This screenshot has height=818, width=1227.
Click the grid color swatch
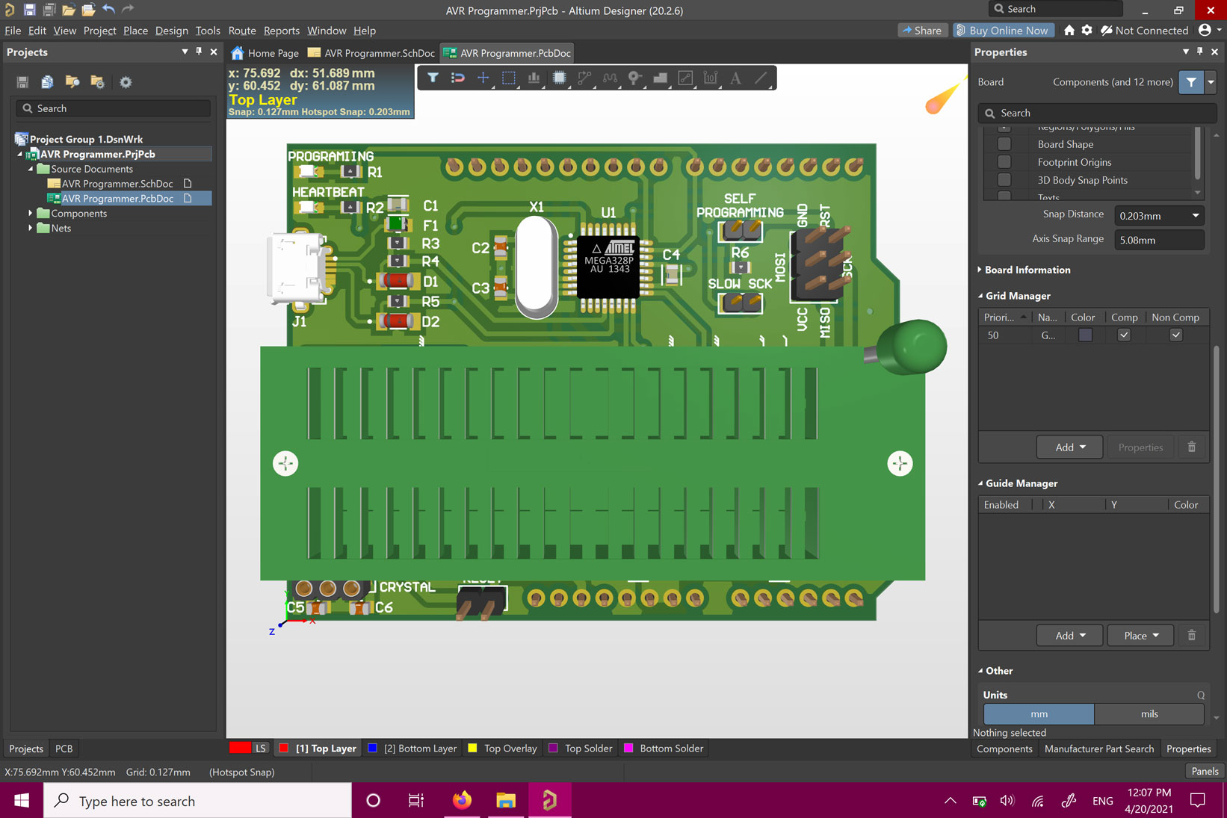point(1085,335)
